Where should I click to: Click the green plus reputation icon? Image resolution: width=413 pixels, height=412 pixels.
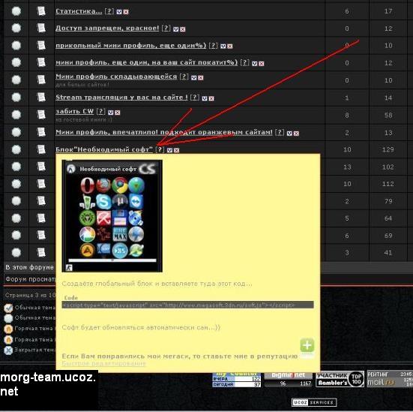tap(307, 345)
